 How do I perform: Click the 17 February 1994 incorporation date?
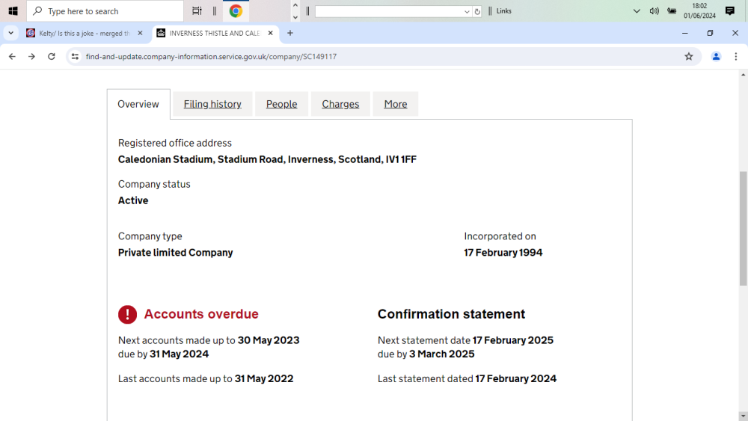[503, 253]
